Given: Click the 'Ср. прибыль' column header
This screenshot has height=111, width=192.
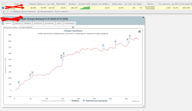Looking at the screenshot, I should 104,4.
